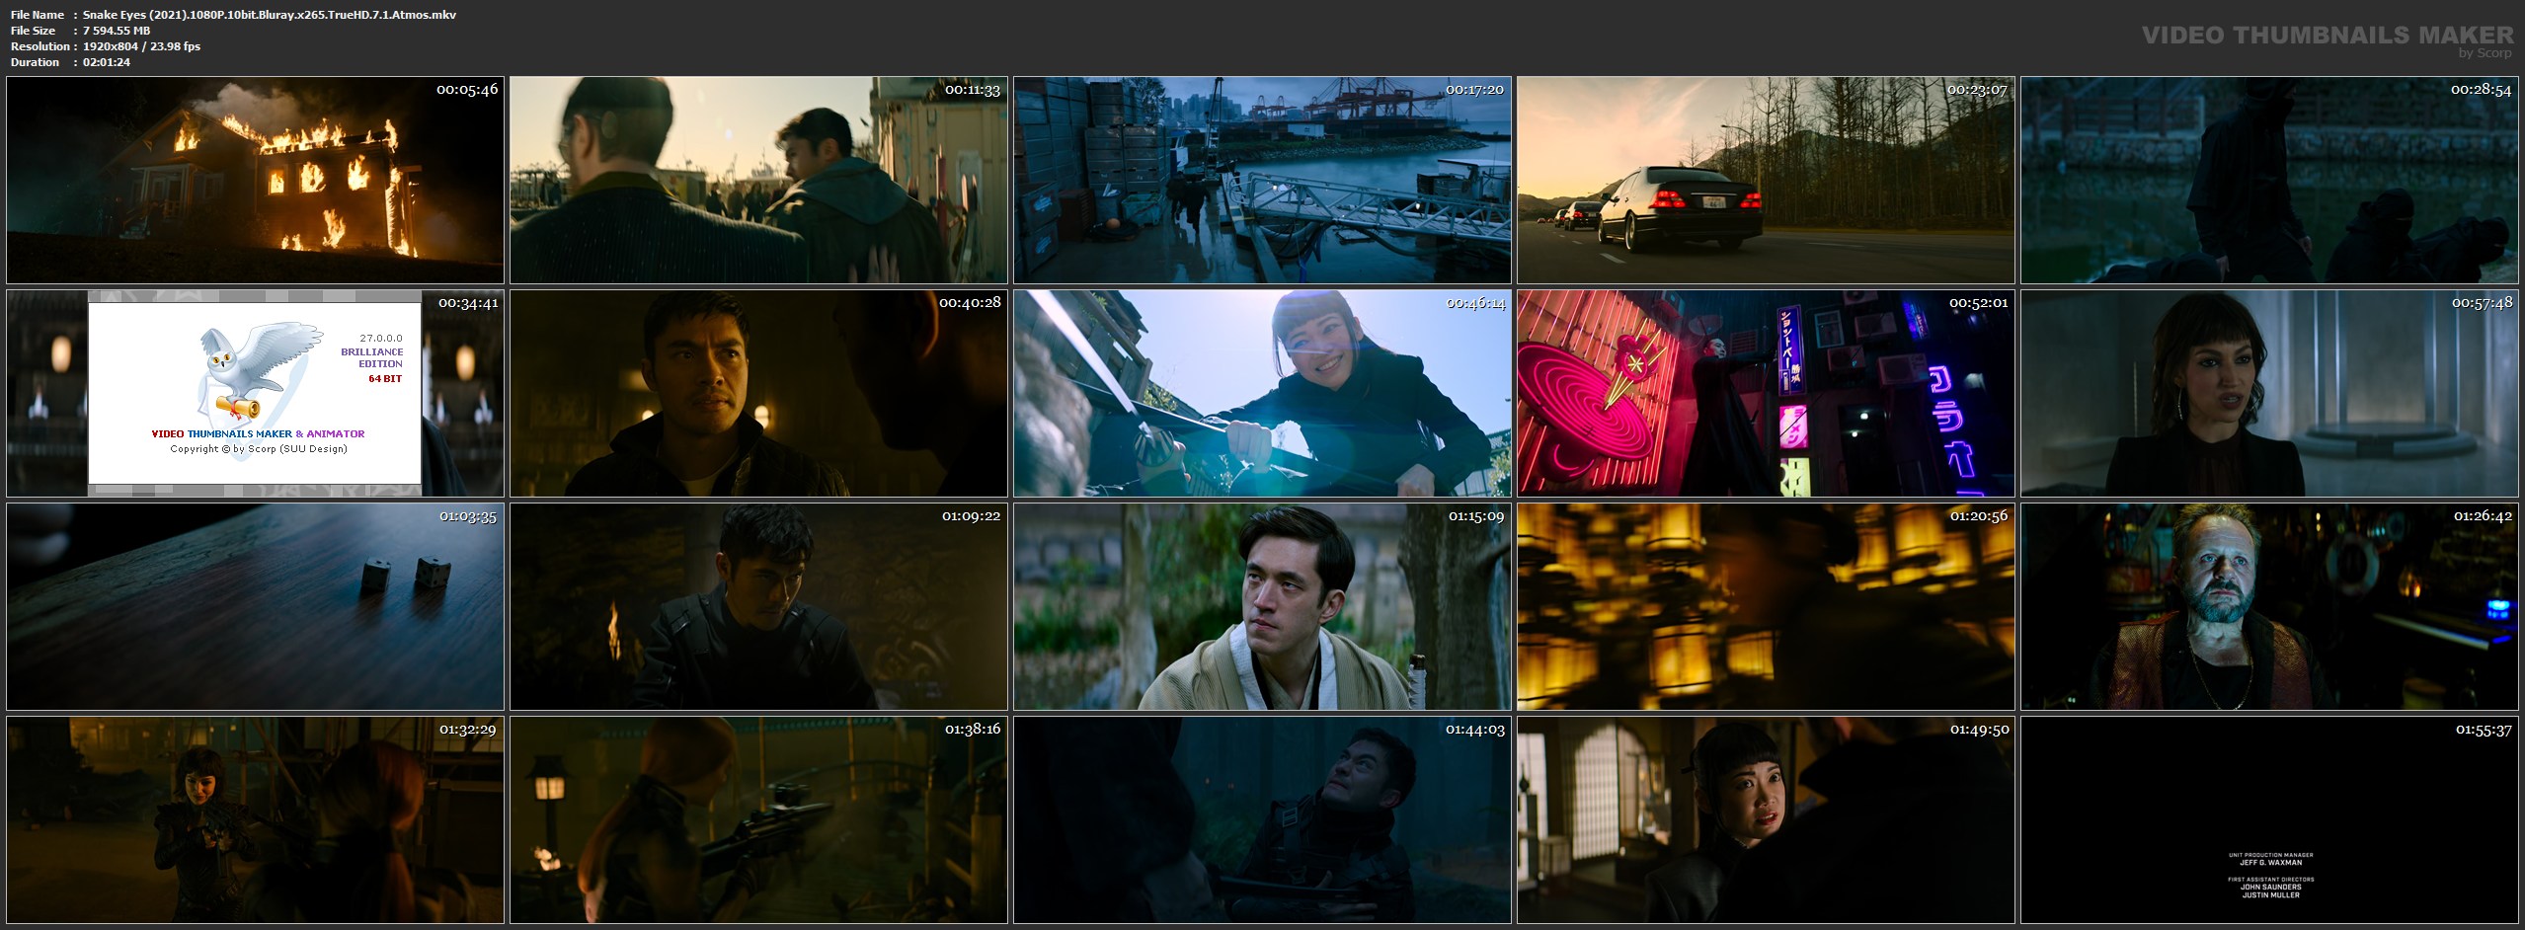The height and width of the screenshot is (930, 2525).
Task: Open the burning house thumbnail
Action: [x=255, y=180]
